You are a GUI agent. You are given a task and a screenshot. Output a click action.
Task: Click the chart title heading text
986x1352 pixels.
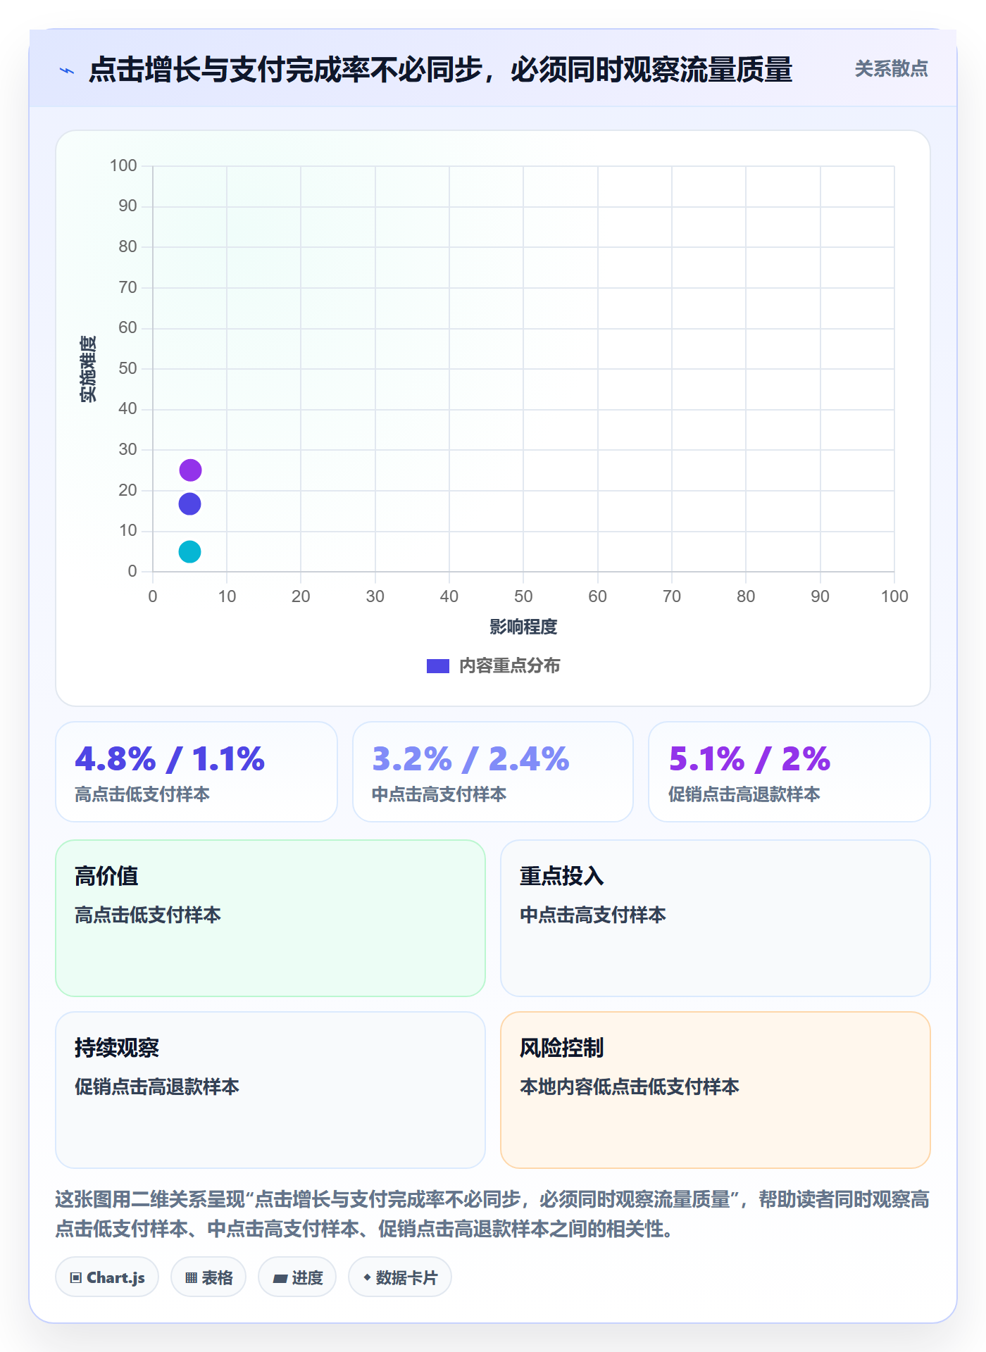[441, 70]
